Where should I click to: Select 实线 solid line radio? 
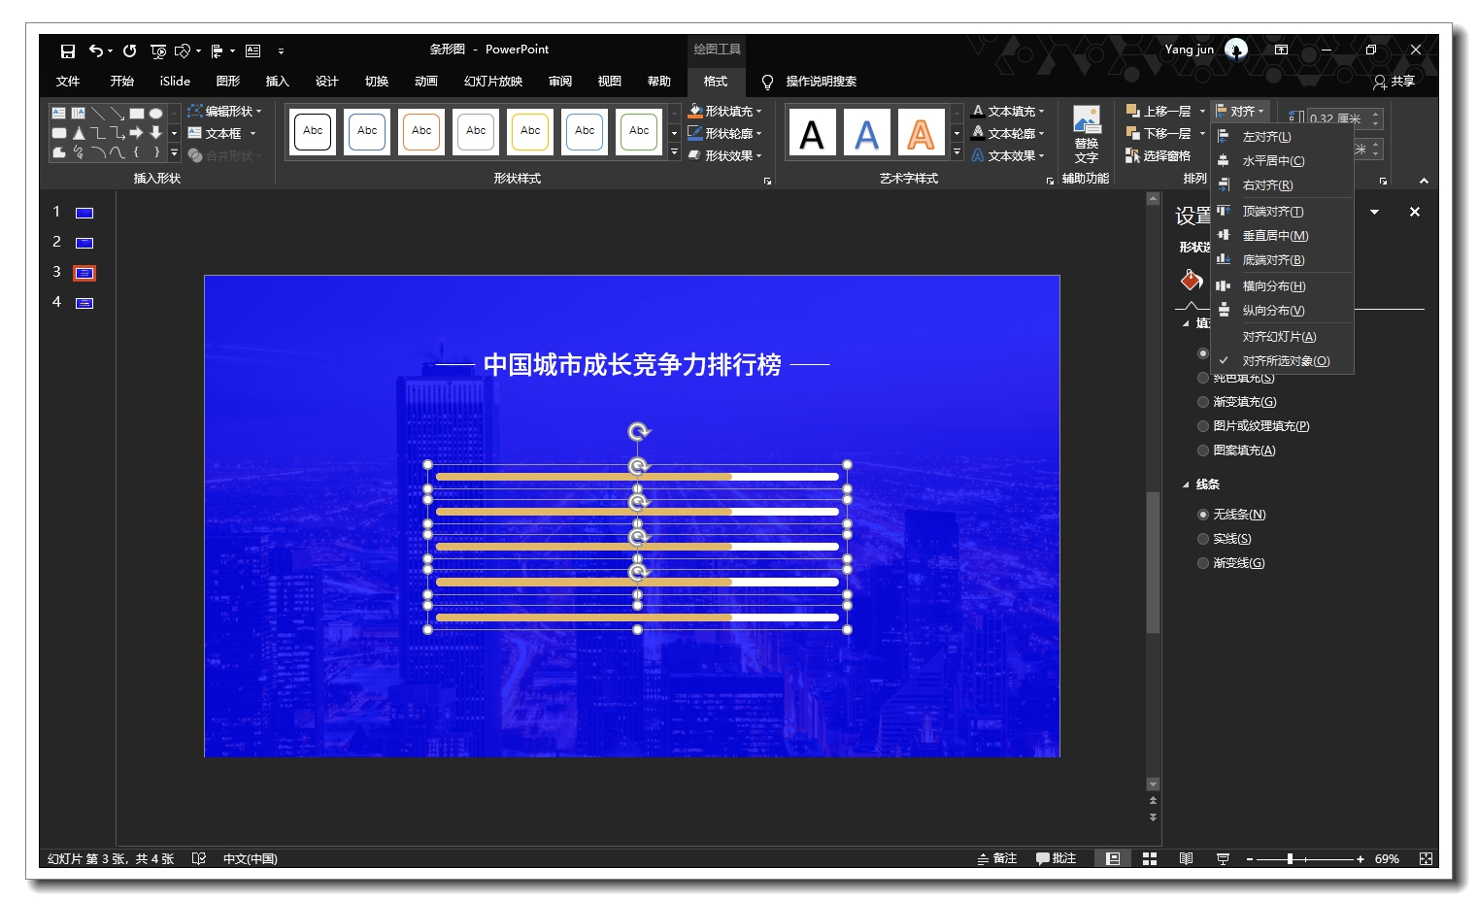pyautogui.click(x=1203, y=539)
